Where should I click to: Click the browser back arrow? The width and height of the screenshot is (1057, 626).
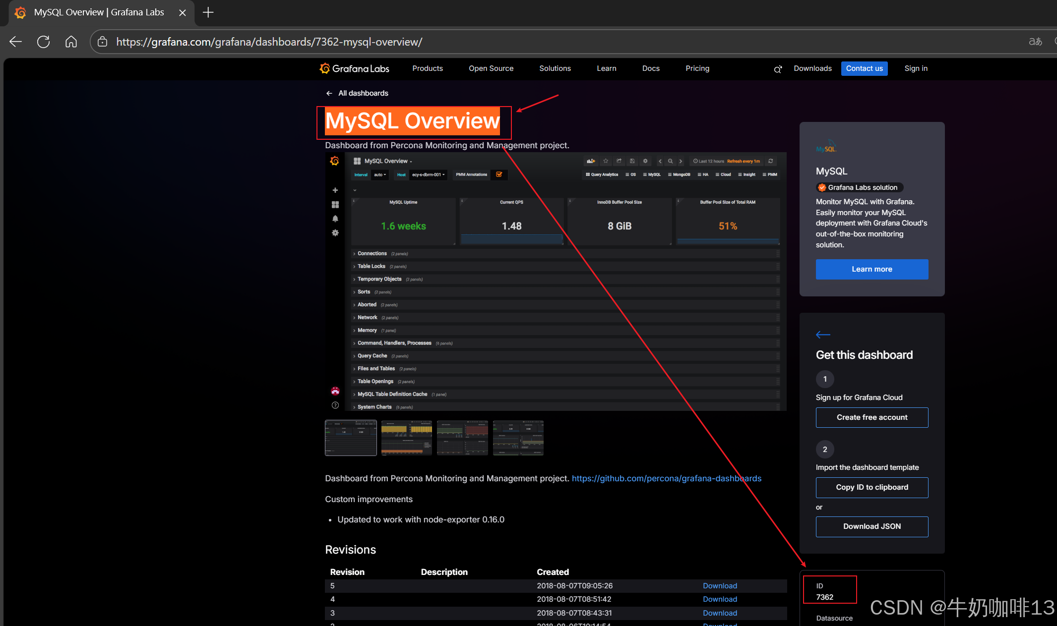point(15,42)
